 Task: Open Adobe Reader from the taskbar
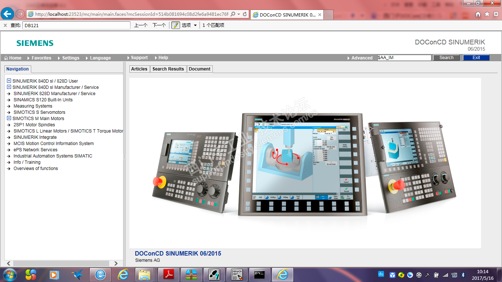[x=168, y=275]
